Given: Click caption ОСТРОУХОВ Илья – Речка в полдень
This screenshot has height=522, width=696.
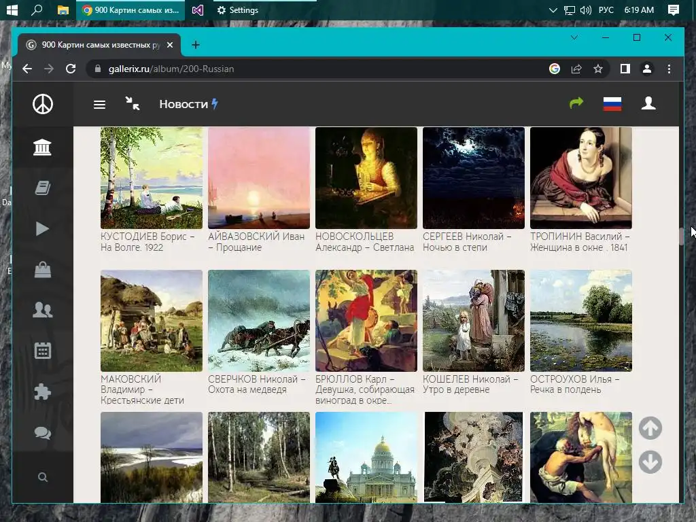Looking at the screenshot, I should click(x=575, y=385).
